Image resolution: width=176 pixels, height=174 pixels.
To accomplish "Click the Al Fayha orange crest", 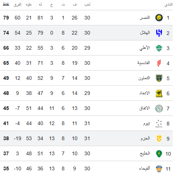I will [x=159, y=169].
